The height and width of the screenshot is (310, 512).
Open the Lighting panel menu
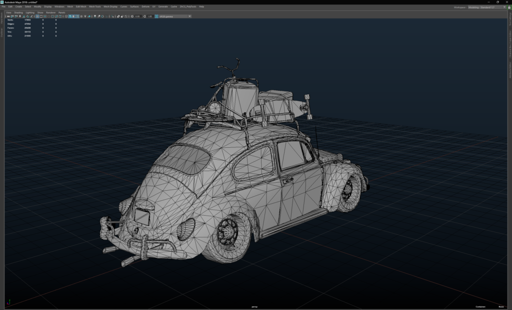pyautogui.click(x=30, y=12)
